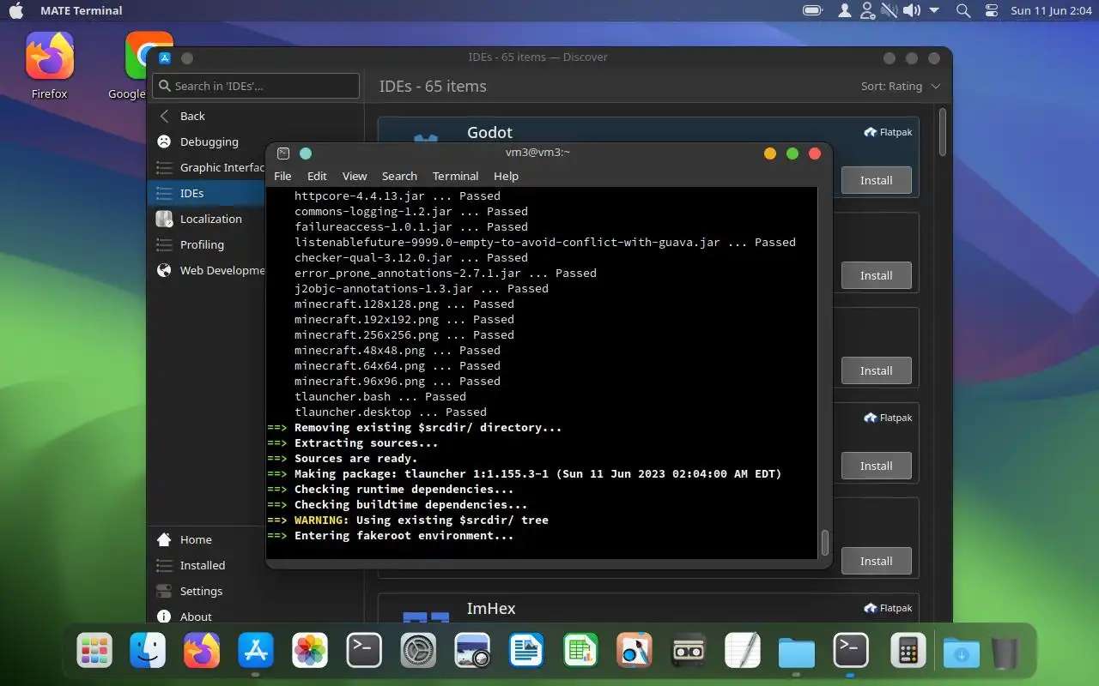The width and height of the screenshot is (1099, 686).
Task: Launch Firefox from the dock
Action: (202, 651)
